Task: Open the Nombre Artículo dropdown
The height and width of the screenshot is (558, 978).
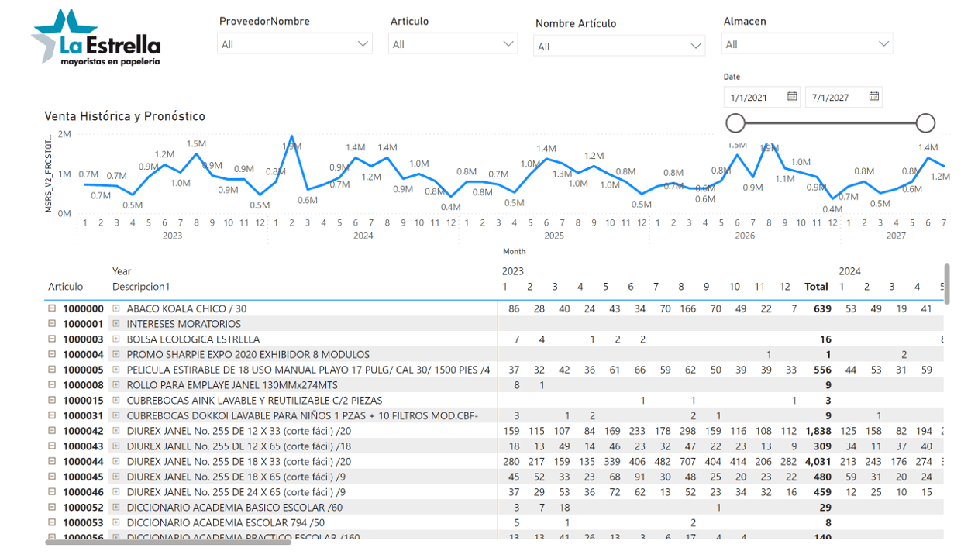Action: (619, 46)
